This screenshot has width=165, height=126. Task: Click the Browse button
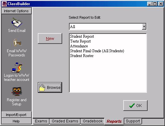(x=50, y=87)
